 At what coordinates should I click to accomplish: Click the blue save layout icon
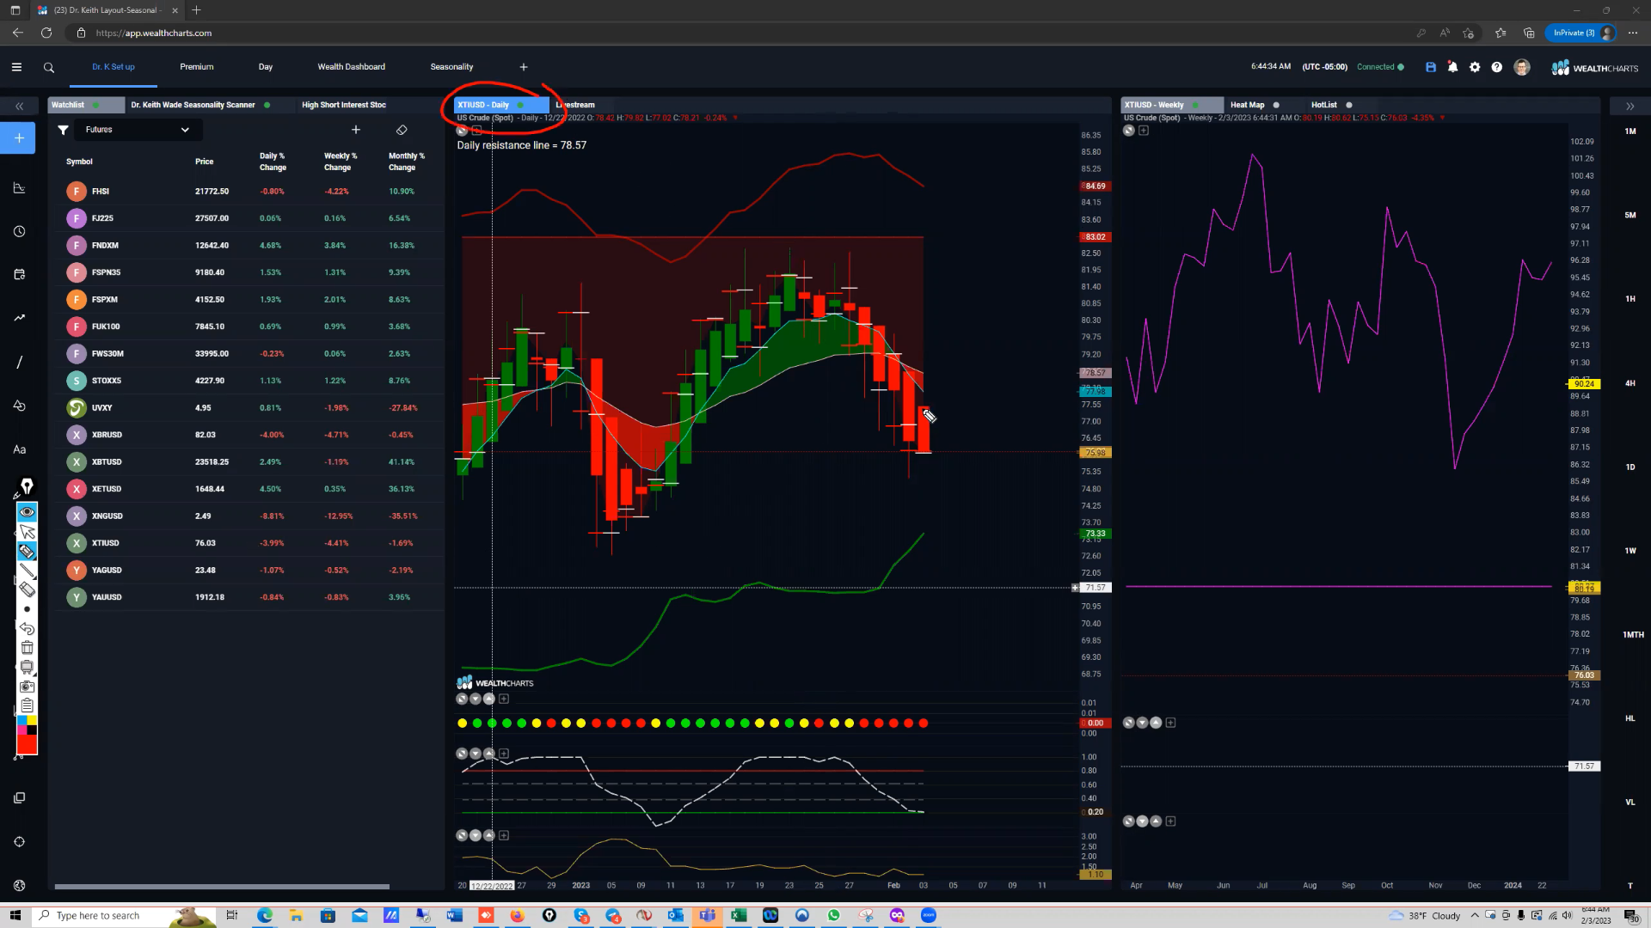coord(1431,67)
